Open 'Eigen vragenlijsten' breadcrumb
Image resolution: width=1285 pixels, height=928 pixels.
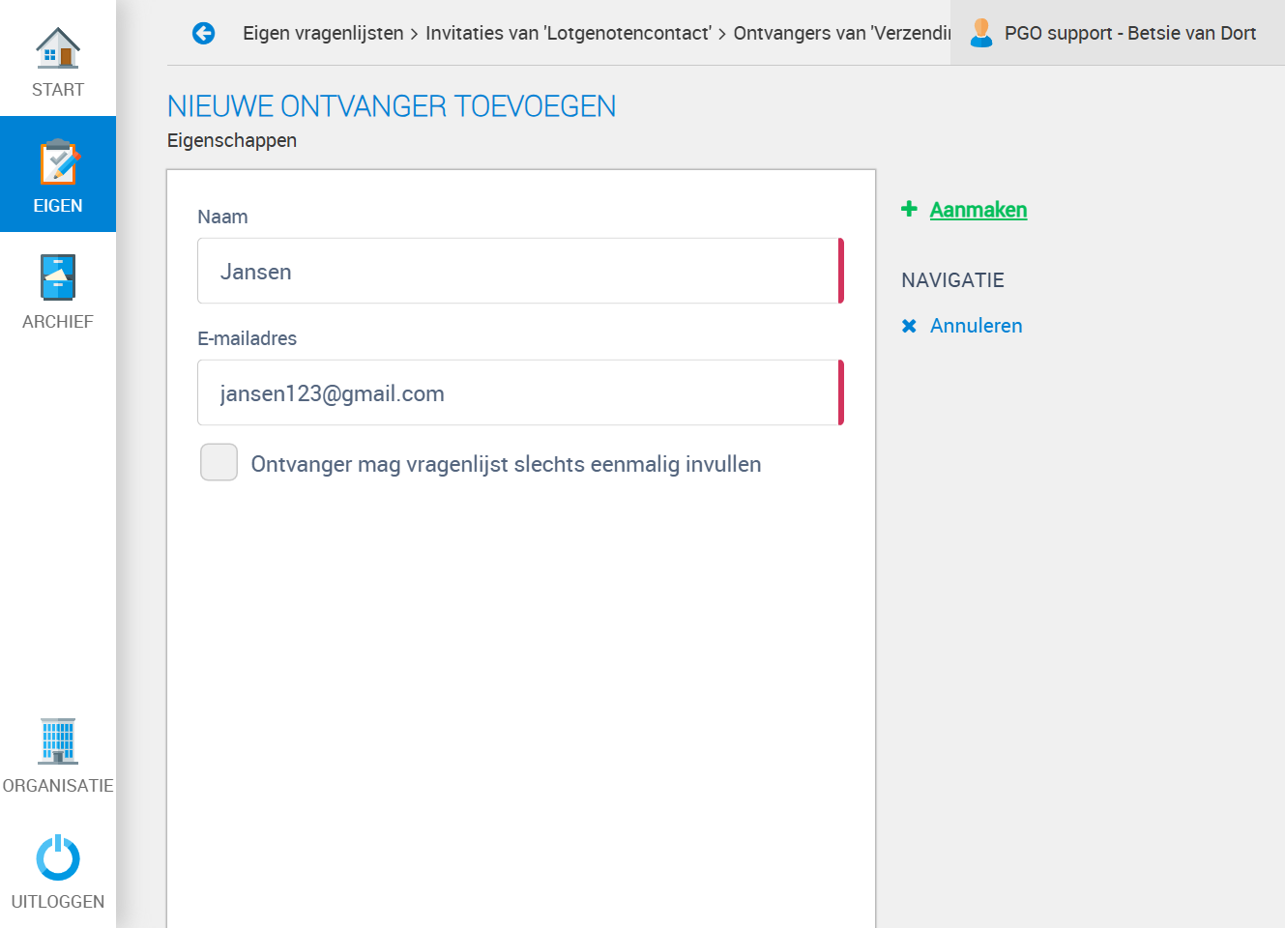[323, 33]
